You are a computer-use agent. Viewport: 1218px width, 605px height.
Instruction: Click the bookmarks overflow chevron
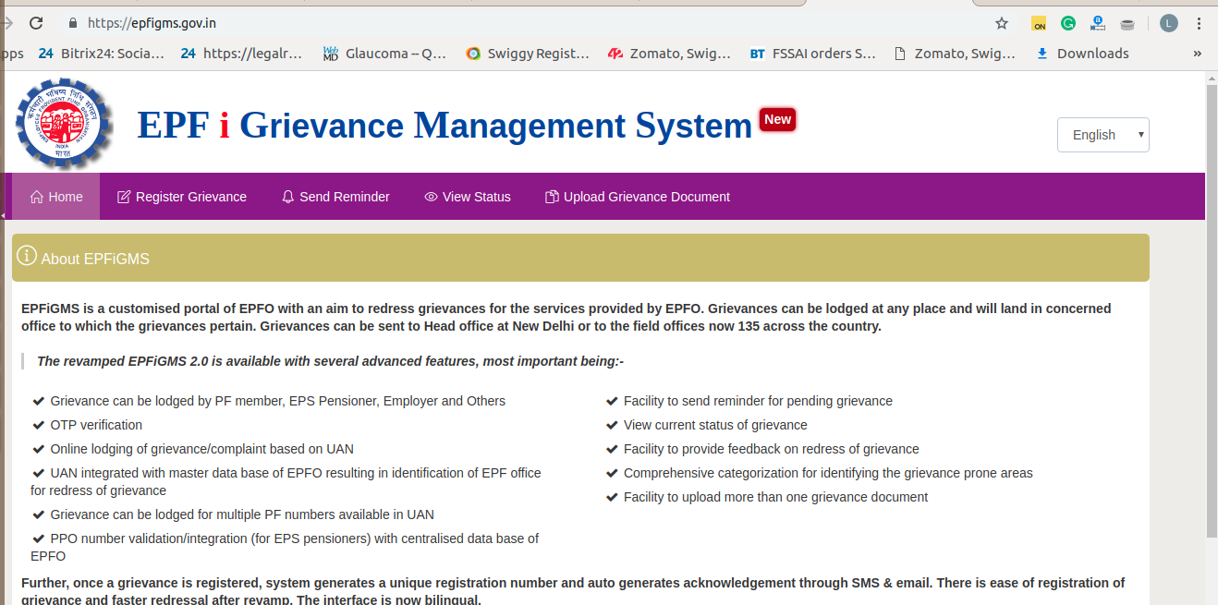1197,54
